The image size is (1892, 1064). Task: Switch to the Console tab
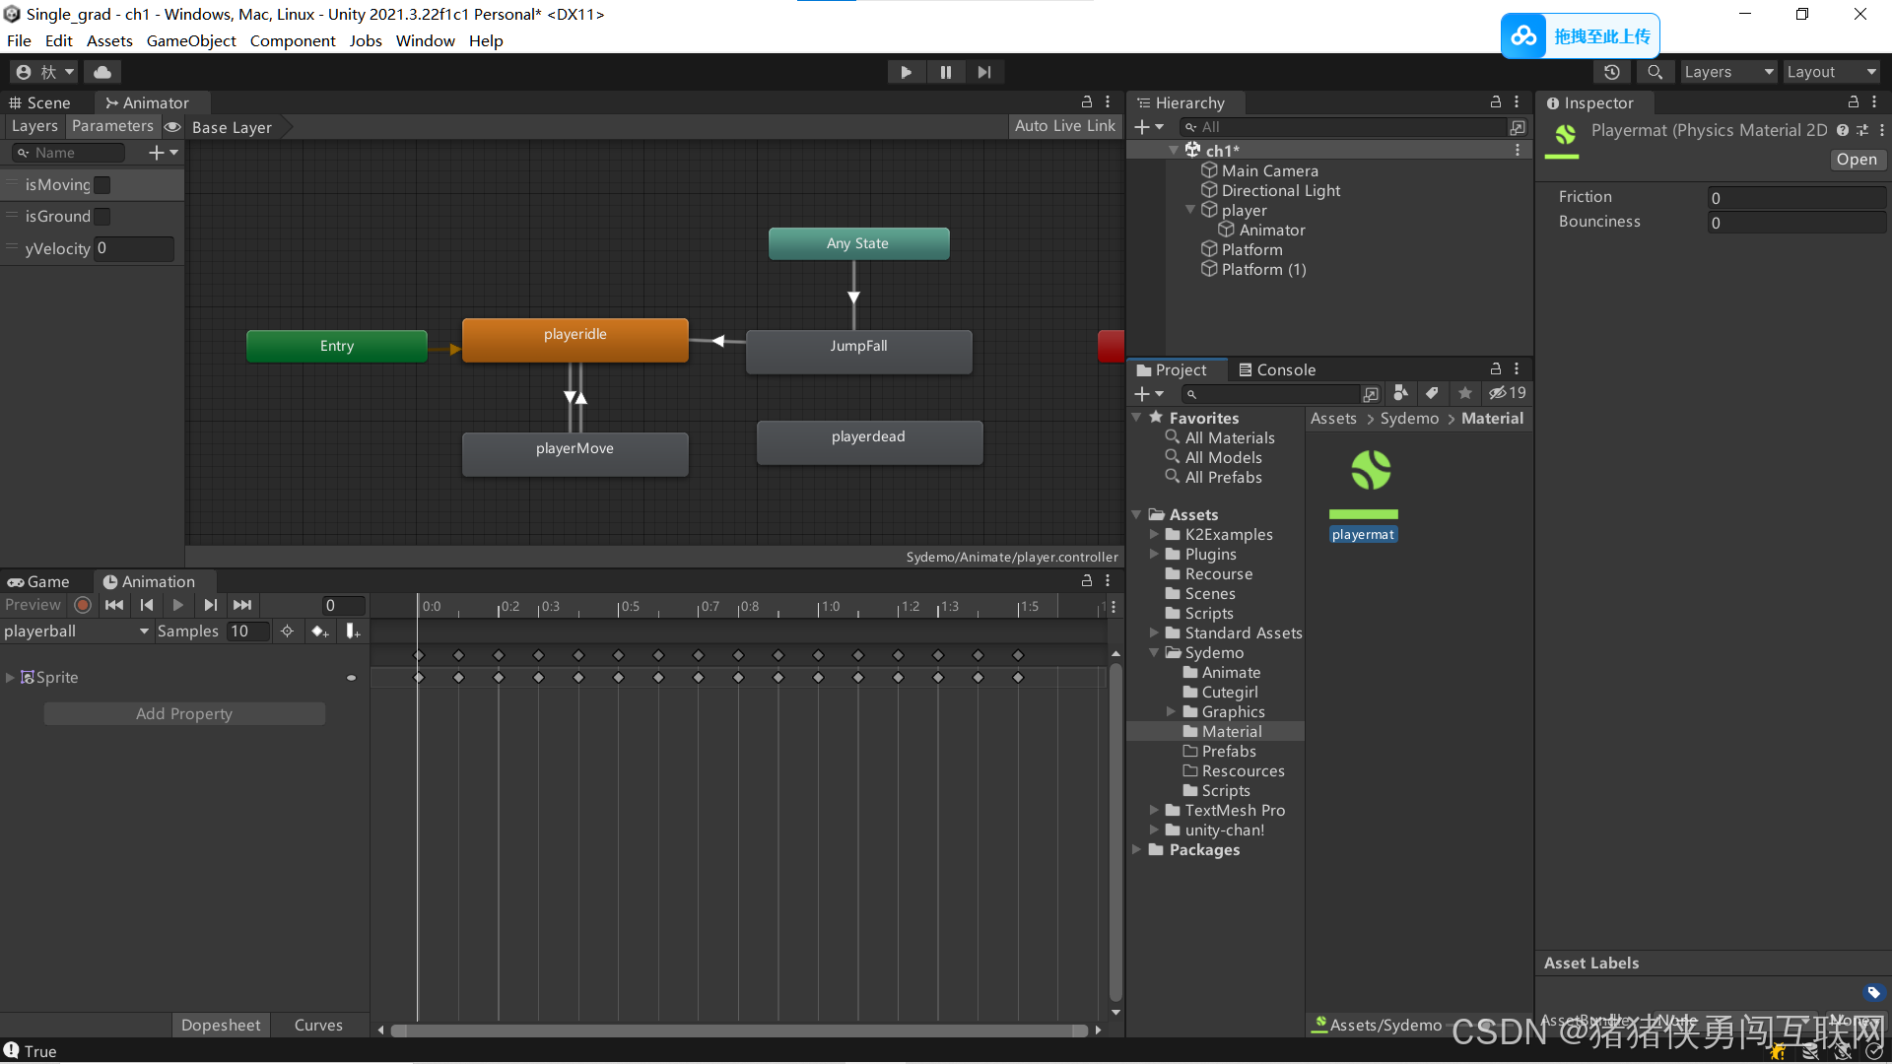tap(1277, 369)
